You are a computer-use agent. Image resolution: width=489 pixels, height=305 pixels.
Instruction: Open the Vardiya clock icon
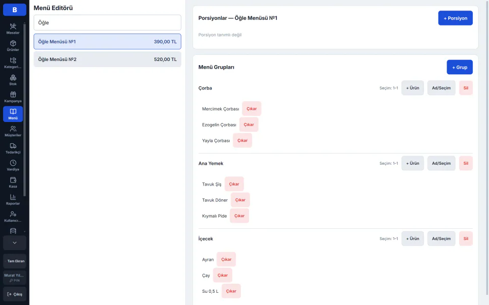13,163
